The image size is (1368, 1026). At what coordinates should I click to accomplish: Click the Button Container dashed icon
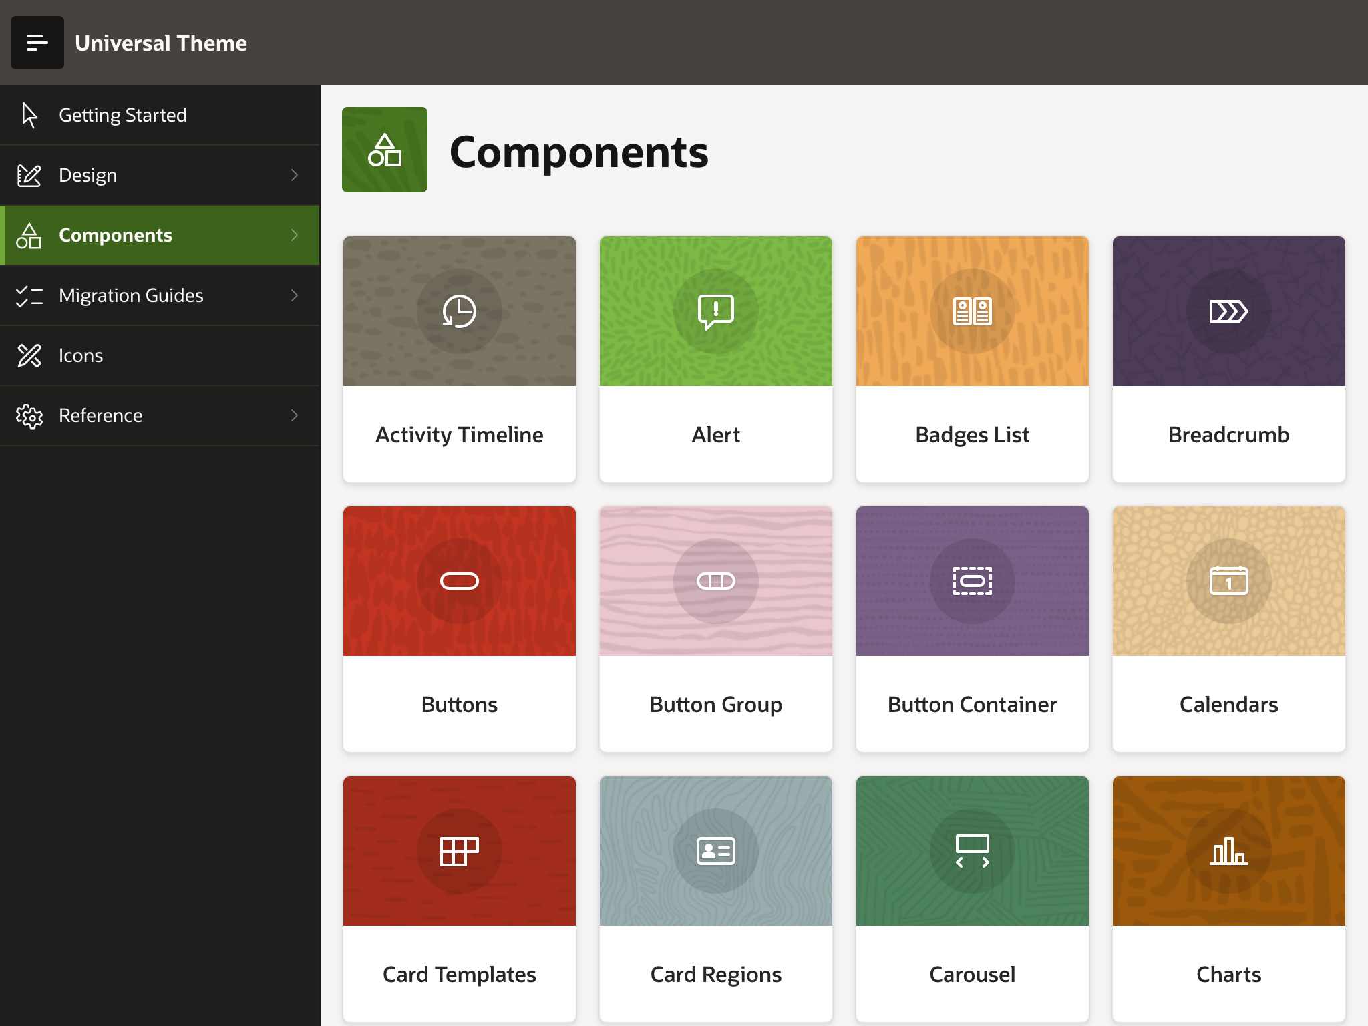coord(973,581)
